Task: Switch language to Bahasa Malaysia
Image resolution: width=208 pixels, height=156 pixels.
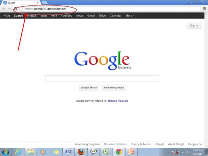Action: [x=118, y=101]
